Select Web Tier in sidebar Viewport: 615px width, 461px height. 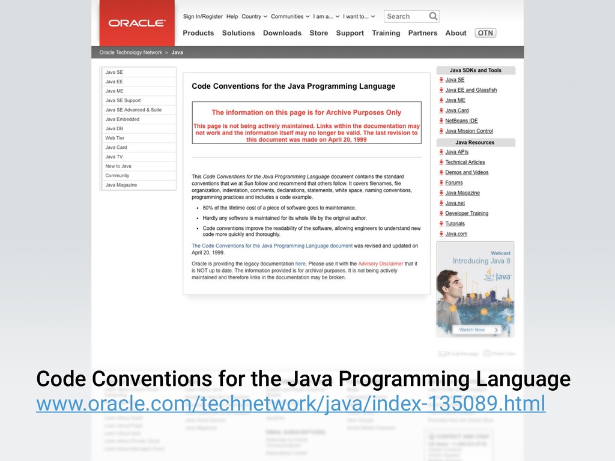click(139, 138)
